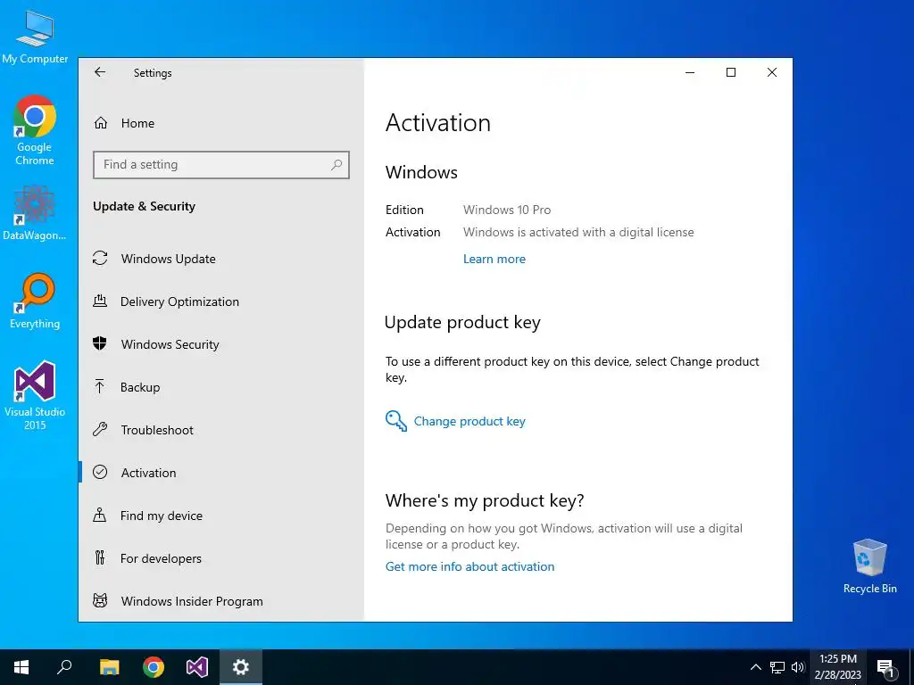
Task: Select Recycle Bin on desktop
Action: (x=869, y=566)
